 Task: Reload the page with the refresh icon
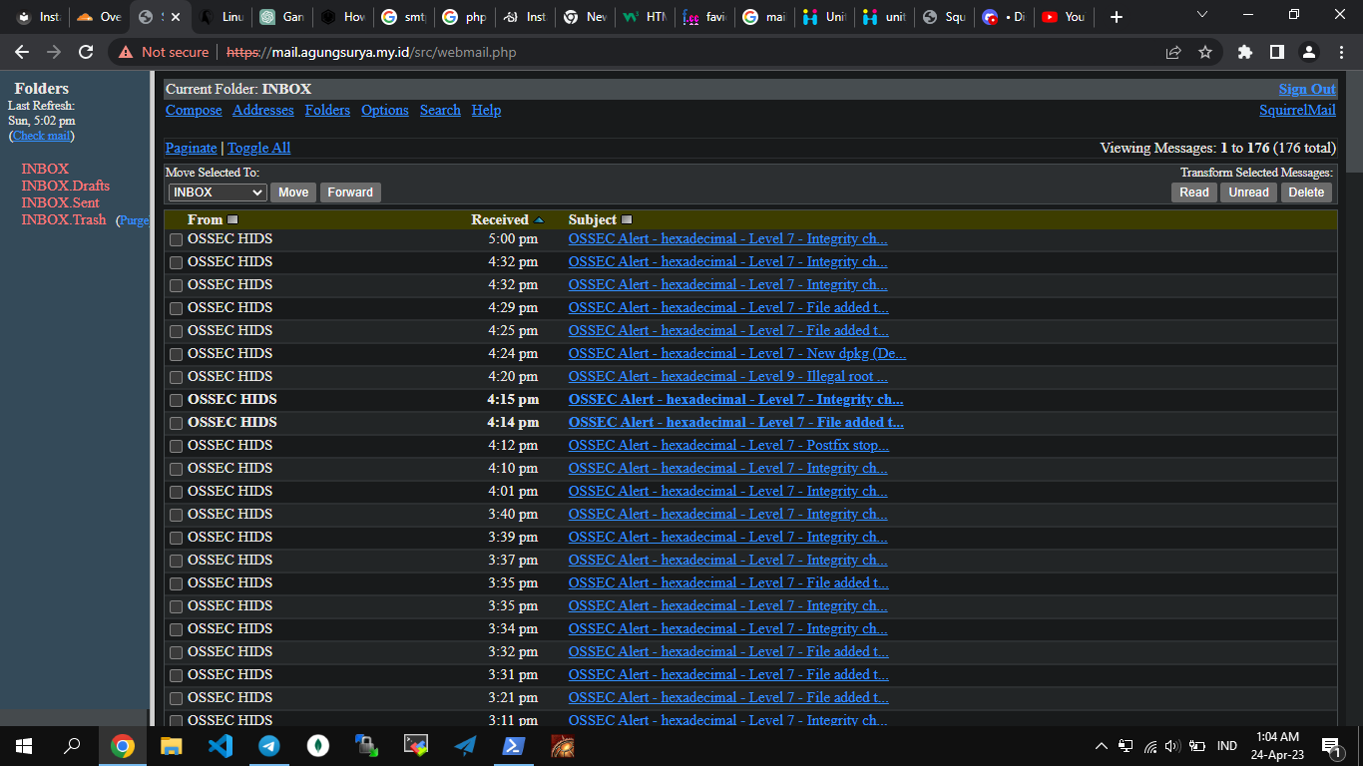pyautogui.click(x=86, y=52)
